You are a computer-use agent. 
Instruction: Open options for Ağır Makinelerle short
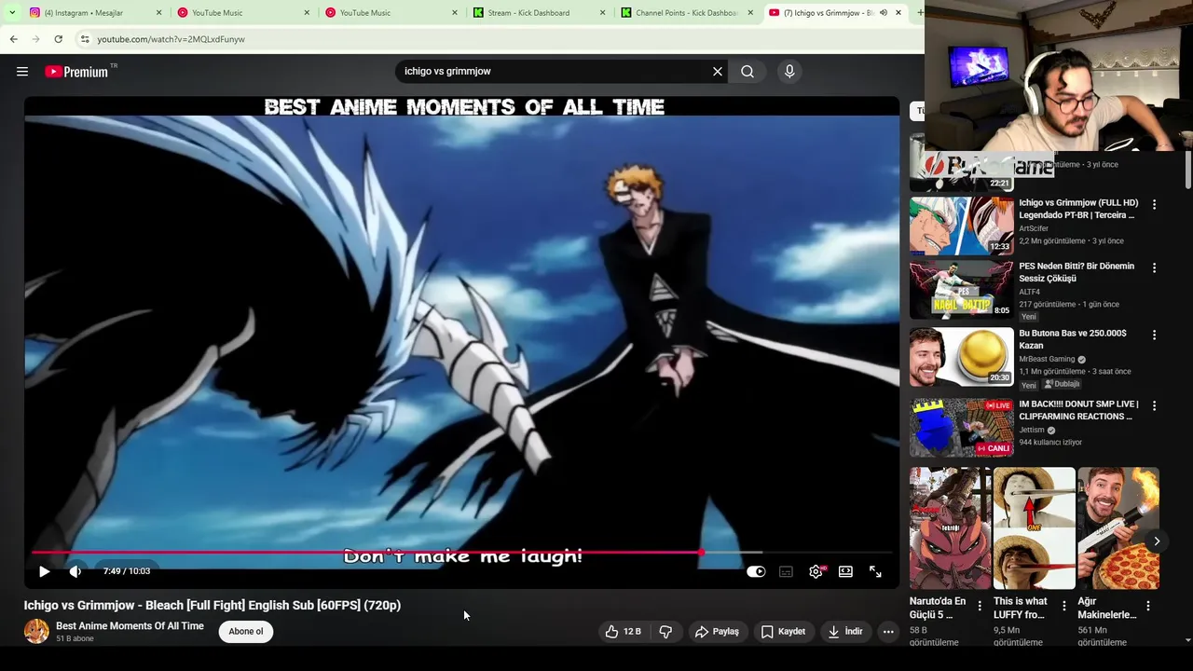tap(1147, 606)
